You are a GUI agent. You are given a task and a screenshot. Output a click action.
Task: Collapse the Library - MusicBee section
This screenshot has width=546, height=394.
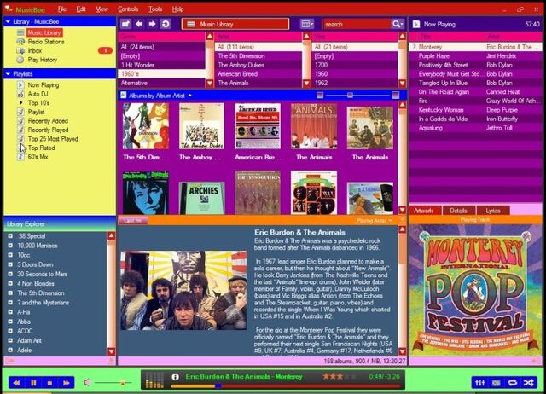8,21
